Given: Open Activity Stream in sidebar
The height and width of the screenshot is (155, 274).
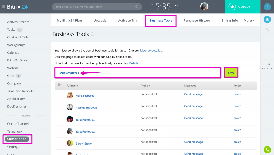Looking at the screenshot, I should pos(18,22).
